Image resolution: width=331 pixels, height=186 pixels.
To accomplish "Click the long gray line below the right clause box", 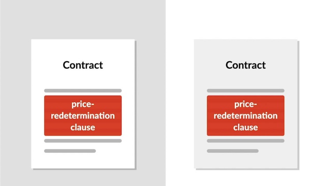I will (245, 141).
